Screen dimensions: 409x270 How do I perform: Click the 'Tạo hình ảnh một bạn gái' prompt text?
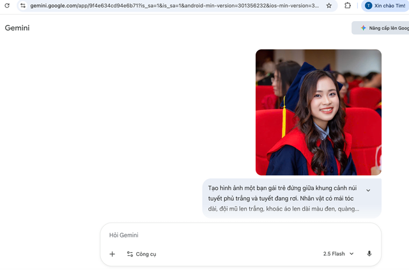tap(284, 198)
